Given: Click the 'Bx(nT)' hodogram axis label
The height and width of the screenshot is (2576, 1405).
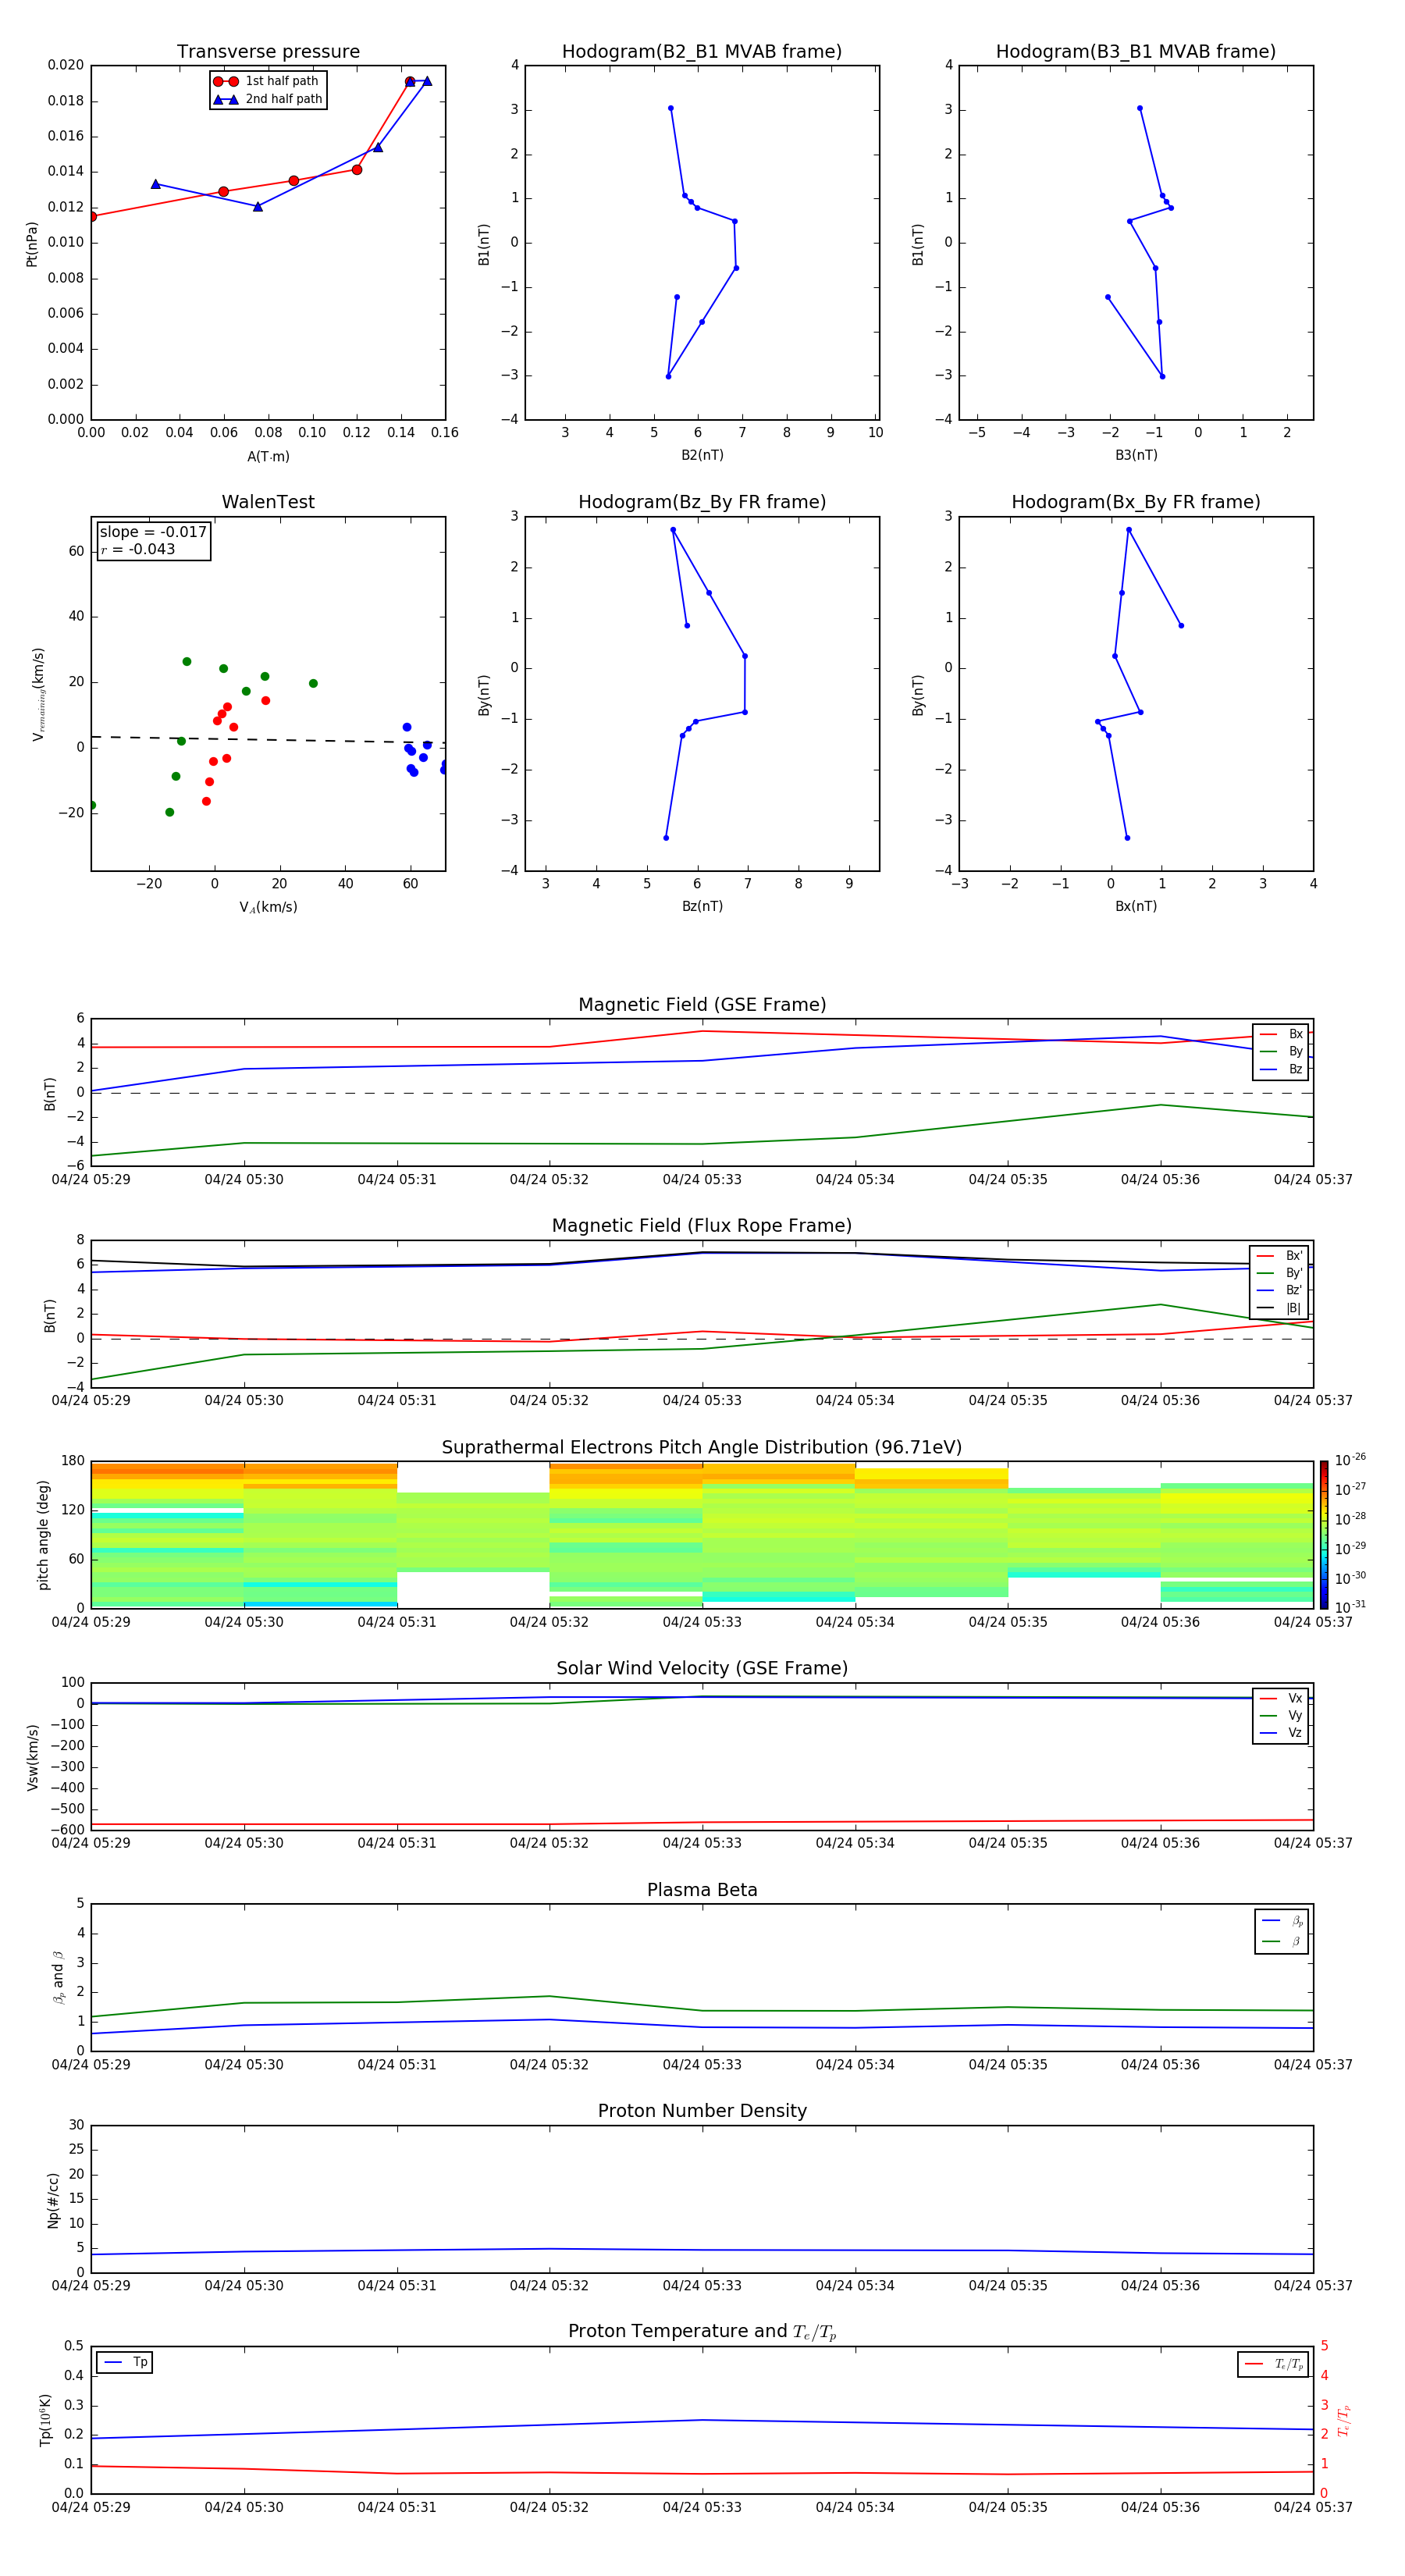Looking at the screenshot, I should 1136,907.
